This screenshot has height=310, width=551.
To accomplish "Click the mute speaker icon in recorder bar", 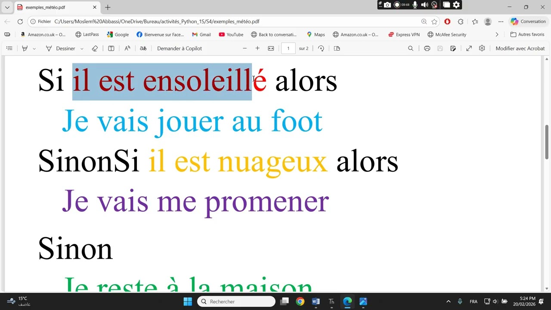I will [424, 5].
